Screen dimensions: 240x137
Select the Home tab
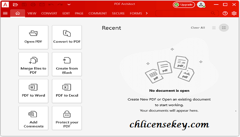click(x=17, y=13)
